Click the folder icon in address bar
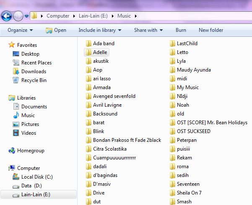 (x=34, y=16)
